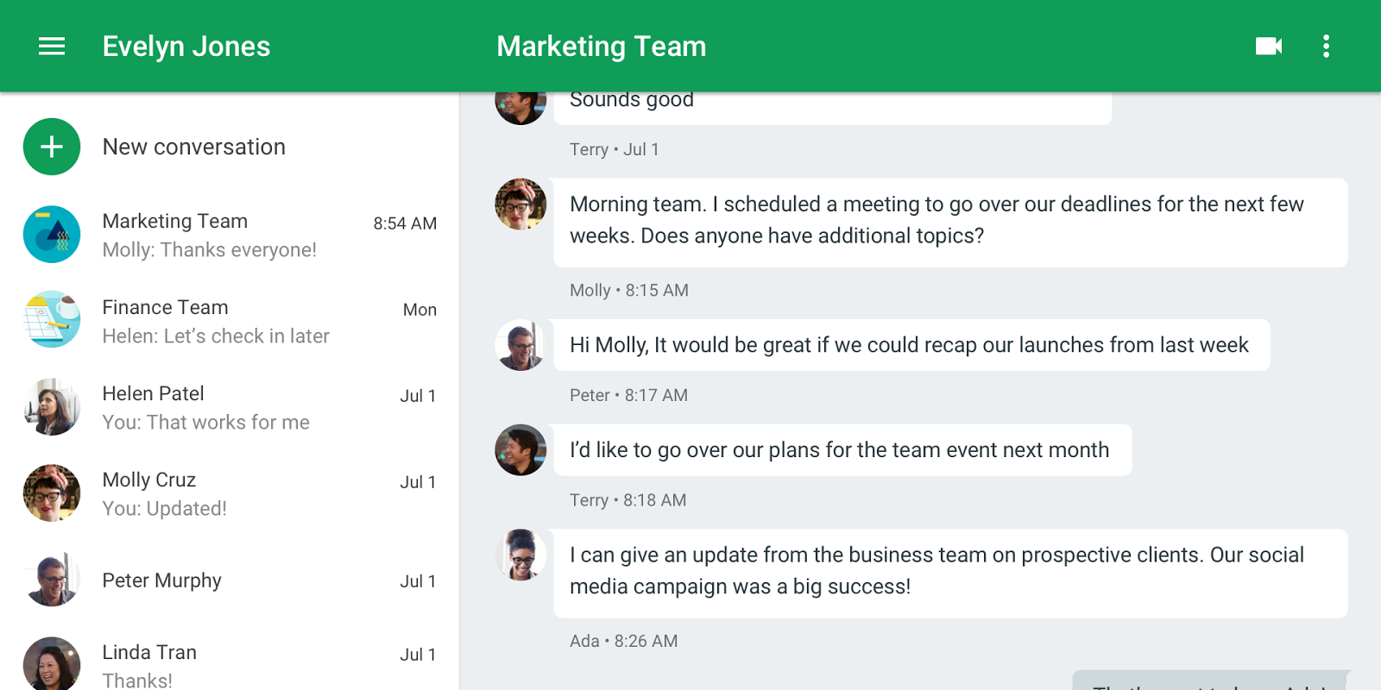Click Molly's message about scheduling a meeting
The width and height of the screenshot is (1381, 690).
[x=949, y=221]
